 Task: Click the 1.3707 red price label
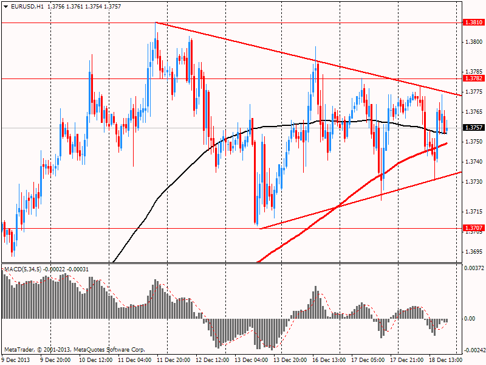click(473, 228)
